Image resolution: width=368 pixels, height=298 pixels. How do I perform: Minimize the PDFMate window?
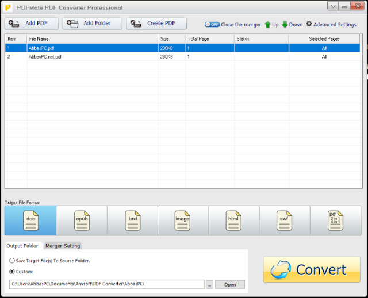point(344,6)
